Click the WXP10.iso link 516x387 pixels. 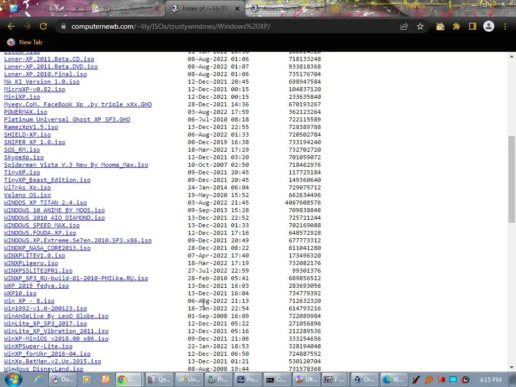tap(20, 293)
